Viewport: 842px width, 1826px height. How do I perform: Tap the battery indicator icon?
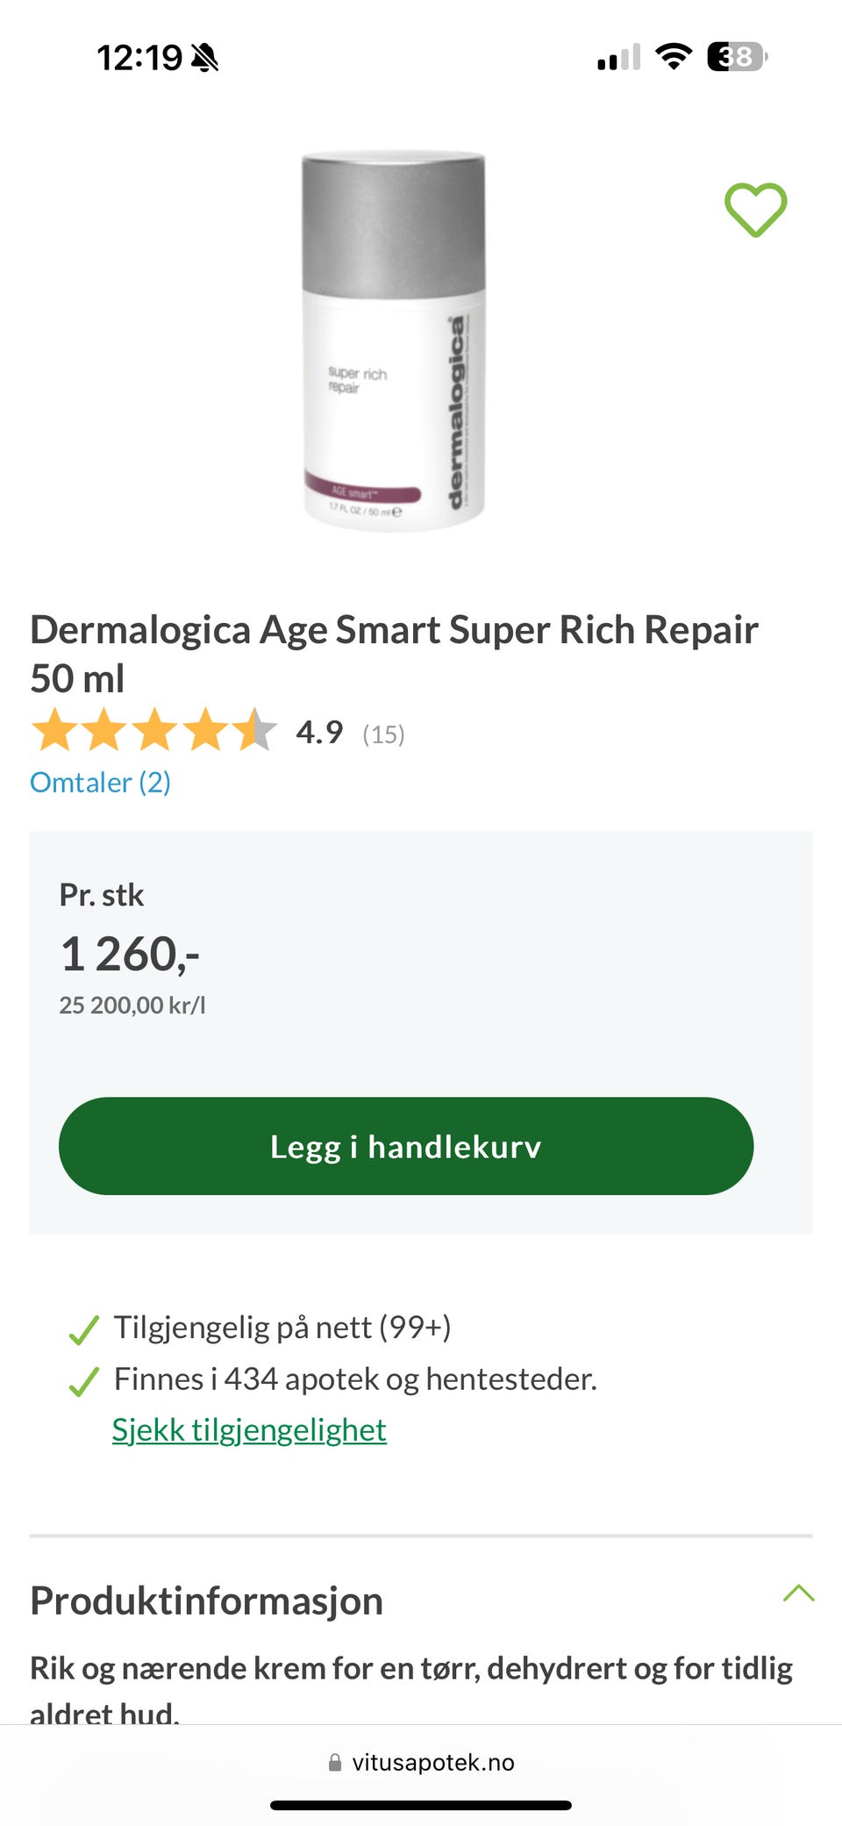point(737,57)
